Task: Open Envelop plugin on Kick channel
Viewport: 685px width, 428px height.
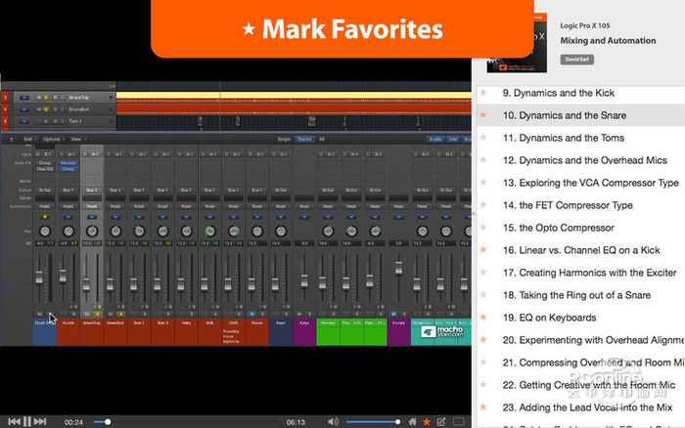Action: tap(68, 163)
